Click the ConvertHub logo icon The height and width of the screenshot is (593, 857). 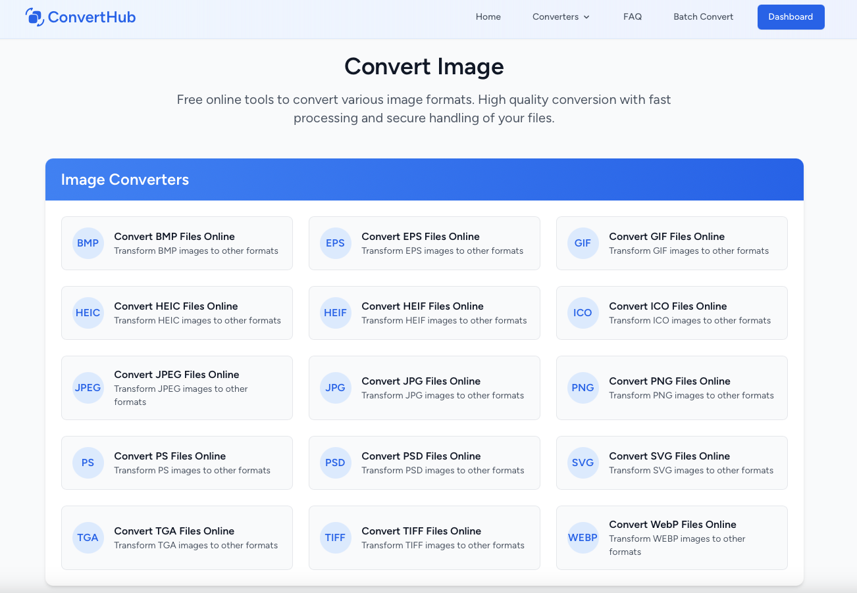coord(35,17)
